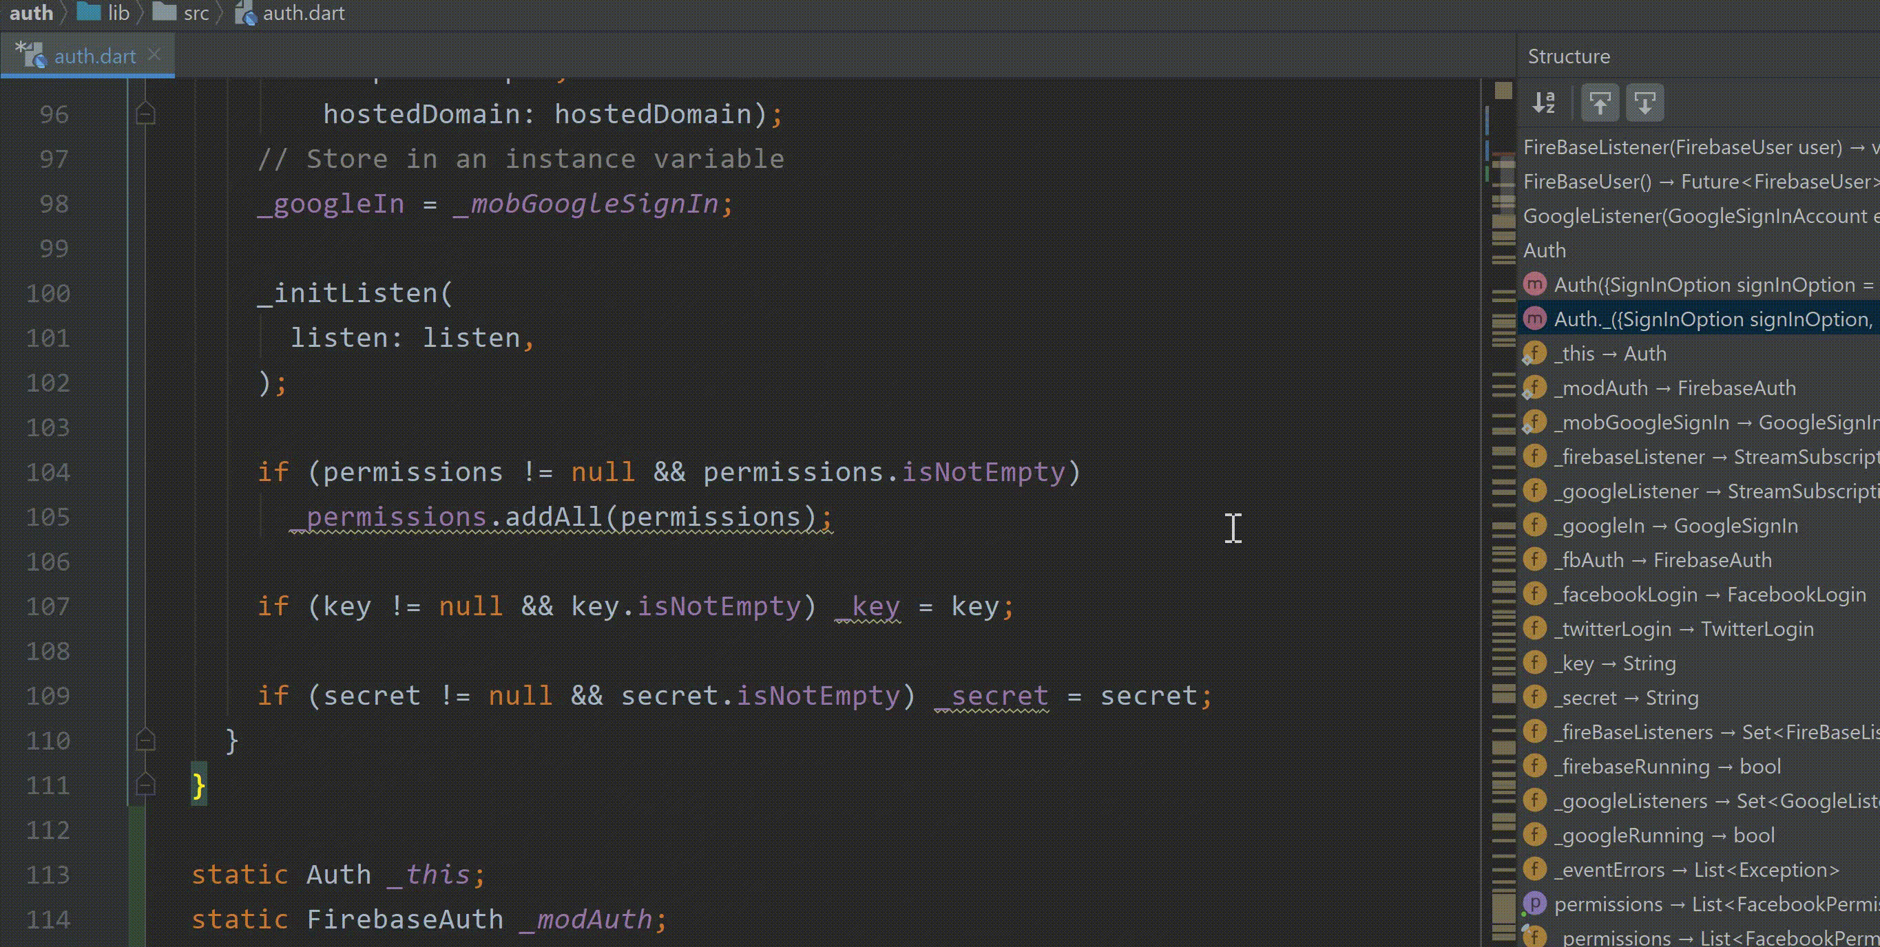
Task: Click the yellow inspection indicator square atop scrollbar
Action: [1503, 90]
